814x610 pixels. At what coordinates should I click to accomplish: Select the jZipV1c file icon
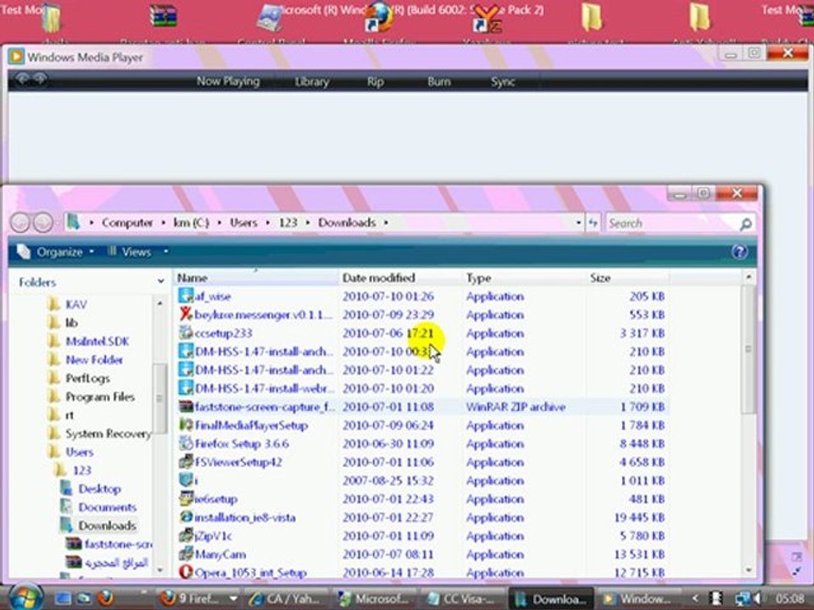coord(186,535)
